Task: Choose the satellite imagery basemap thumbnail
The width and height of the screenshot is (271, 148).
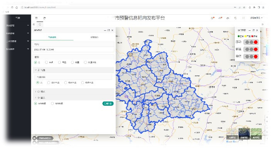Action: tap(244, 134)
